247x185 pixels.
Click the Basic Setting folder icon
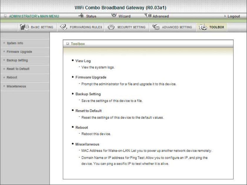click(24, 27)
